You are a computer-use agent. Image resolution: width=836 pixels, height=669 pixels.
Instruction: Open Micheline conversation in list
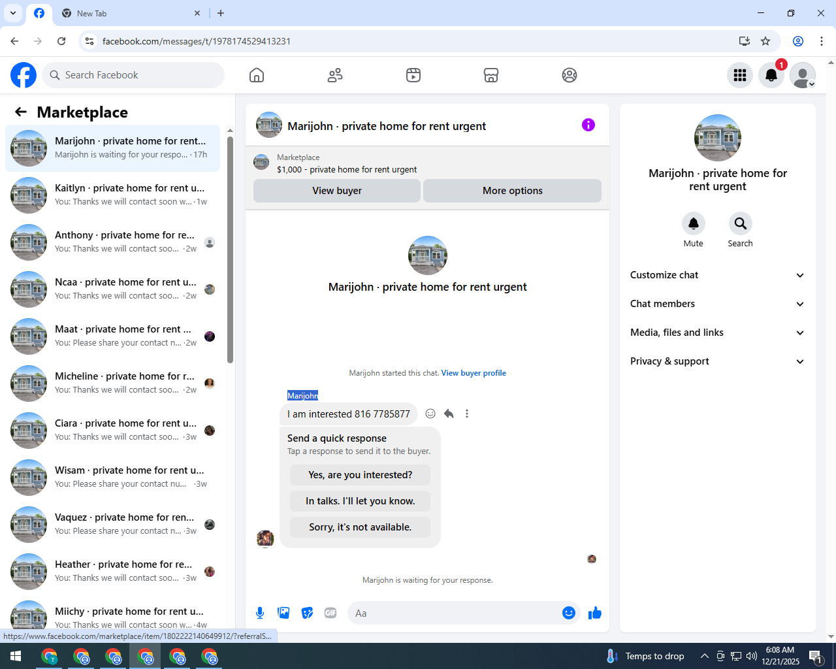click(x=113, y=383)
